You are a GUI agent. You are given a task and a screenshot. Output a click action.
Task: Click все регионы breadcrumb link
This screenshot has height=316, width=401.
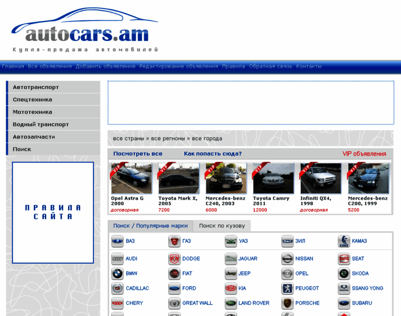[x=168, y=139]
